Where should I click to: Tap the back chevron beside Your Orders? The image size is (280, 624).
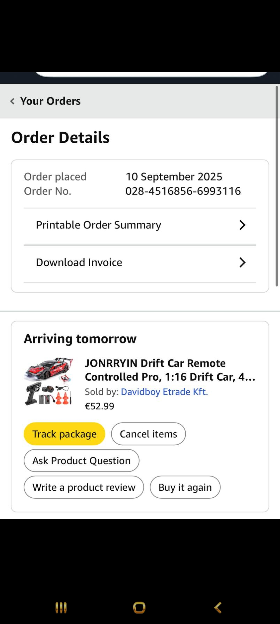pyautogui.click(x=12, y=101)
